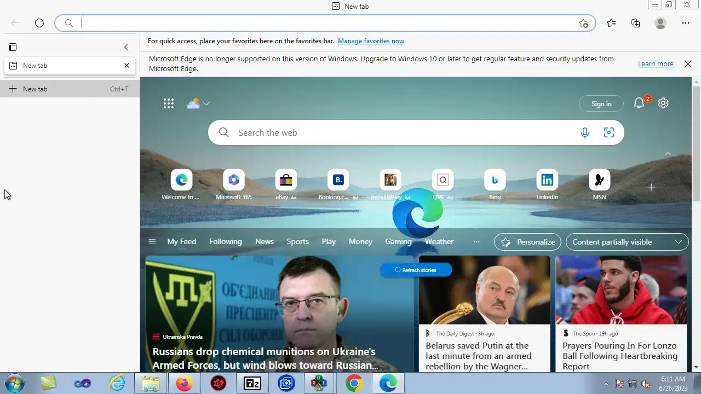
Task: Click the Refresh stories button
Action: pos(416,270)
